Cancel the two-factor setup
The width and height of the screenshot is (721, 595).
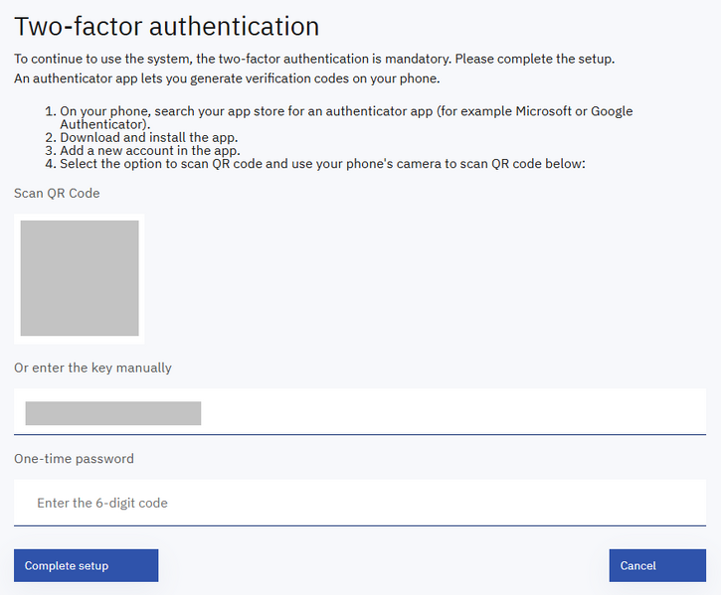(657, 565)
